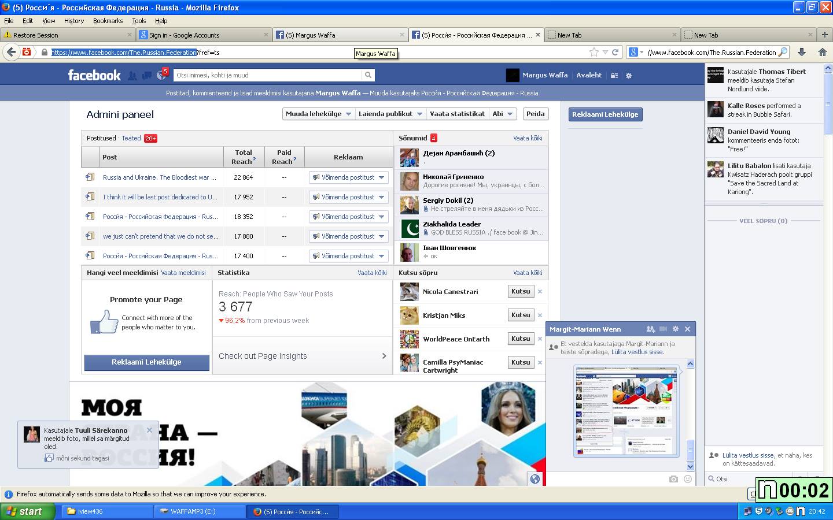Dismiss Nicola Canestrari invite suggestion

tap(540, 292)
